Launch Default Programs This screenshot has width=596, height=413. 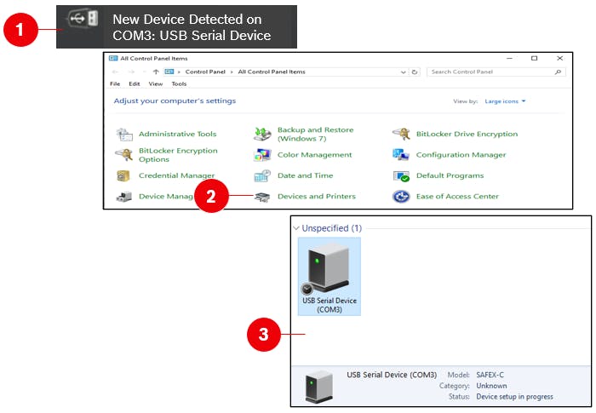[x=401, y=176]
